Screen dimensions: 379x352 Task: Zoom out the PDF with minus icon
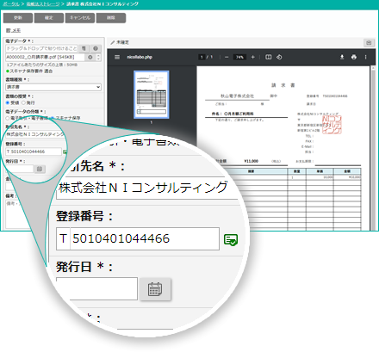click(227, 57)
